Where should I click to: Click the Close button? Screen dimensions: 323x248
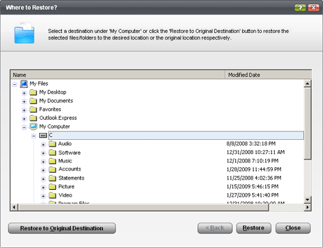point(293,228)
